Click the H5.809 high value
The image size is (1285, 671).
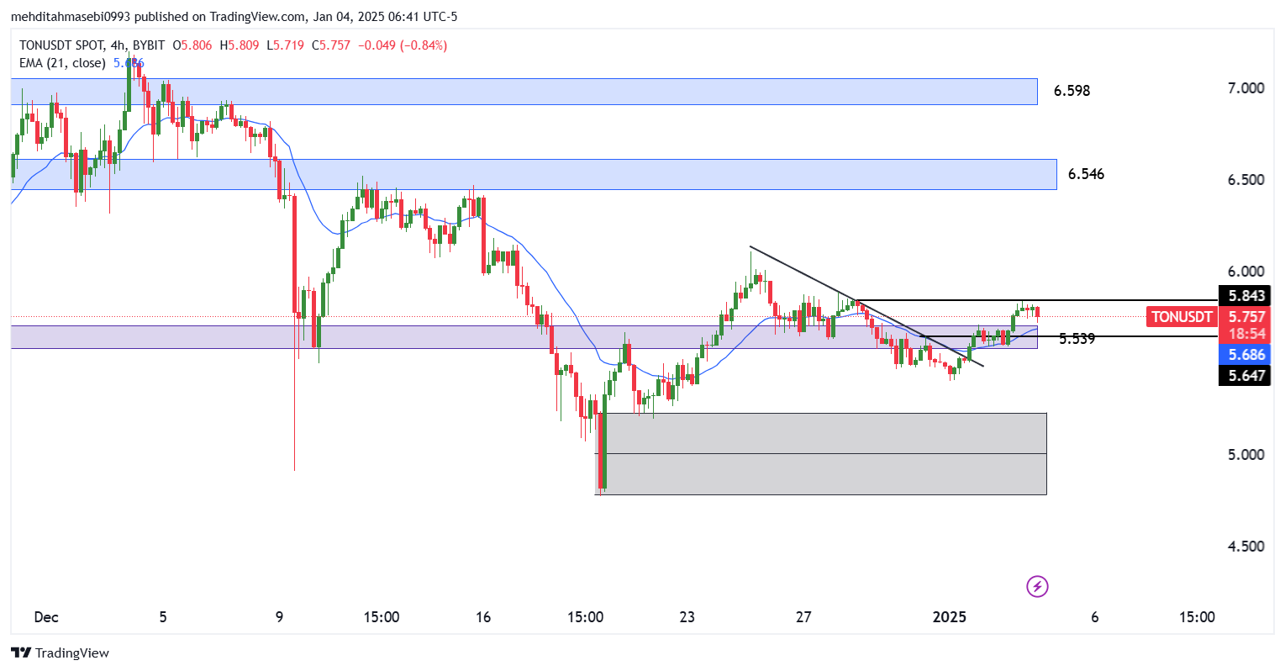click(x=240, y=45)
